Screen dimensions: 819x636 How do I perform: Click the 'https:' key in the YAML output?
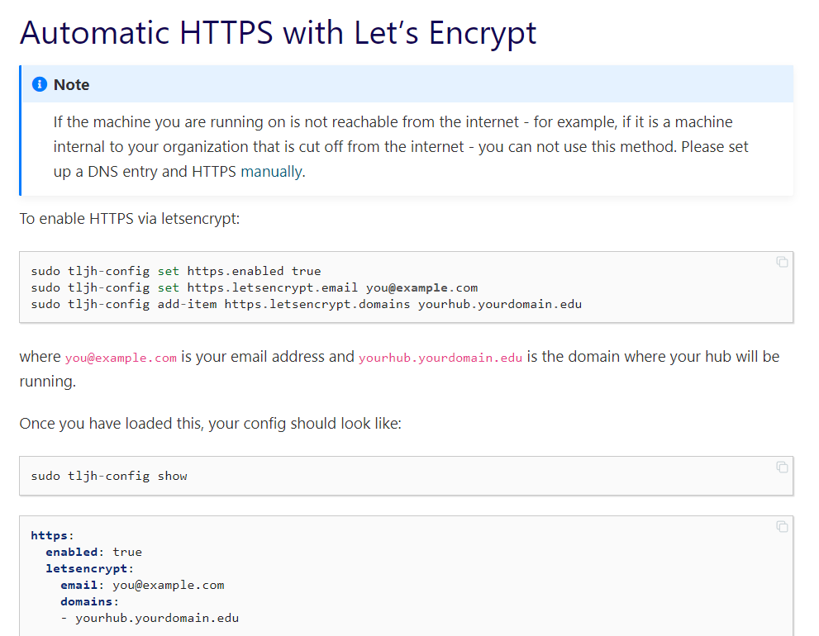(52, 535)
